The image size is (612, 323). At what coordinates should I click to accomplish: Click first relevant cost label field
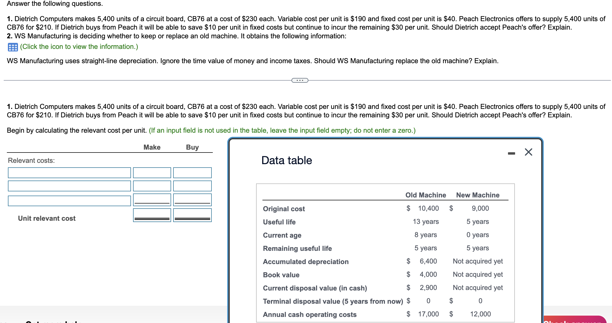69,173
